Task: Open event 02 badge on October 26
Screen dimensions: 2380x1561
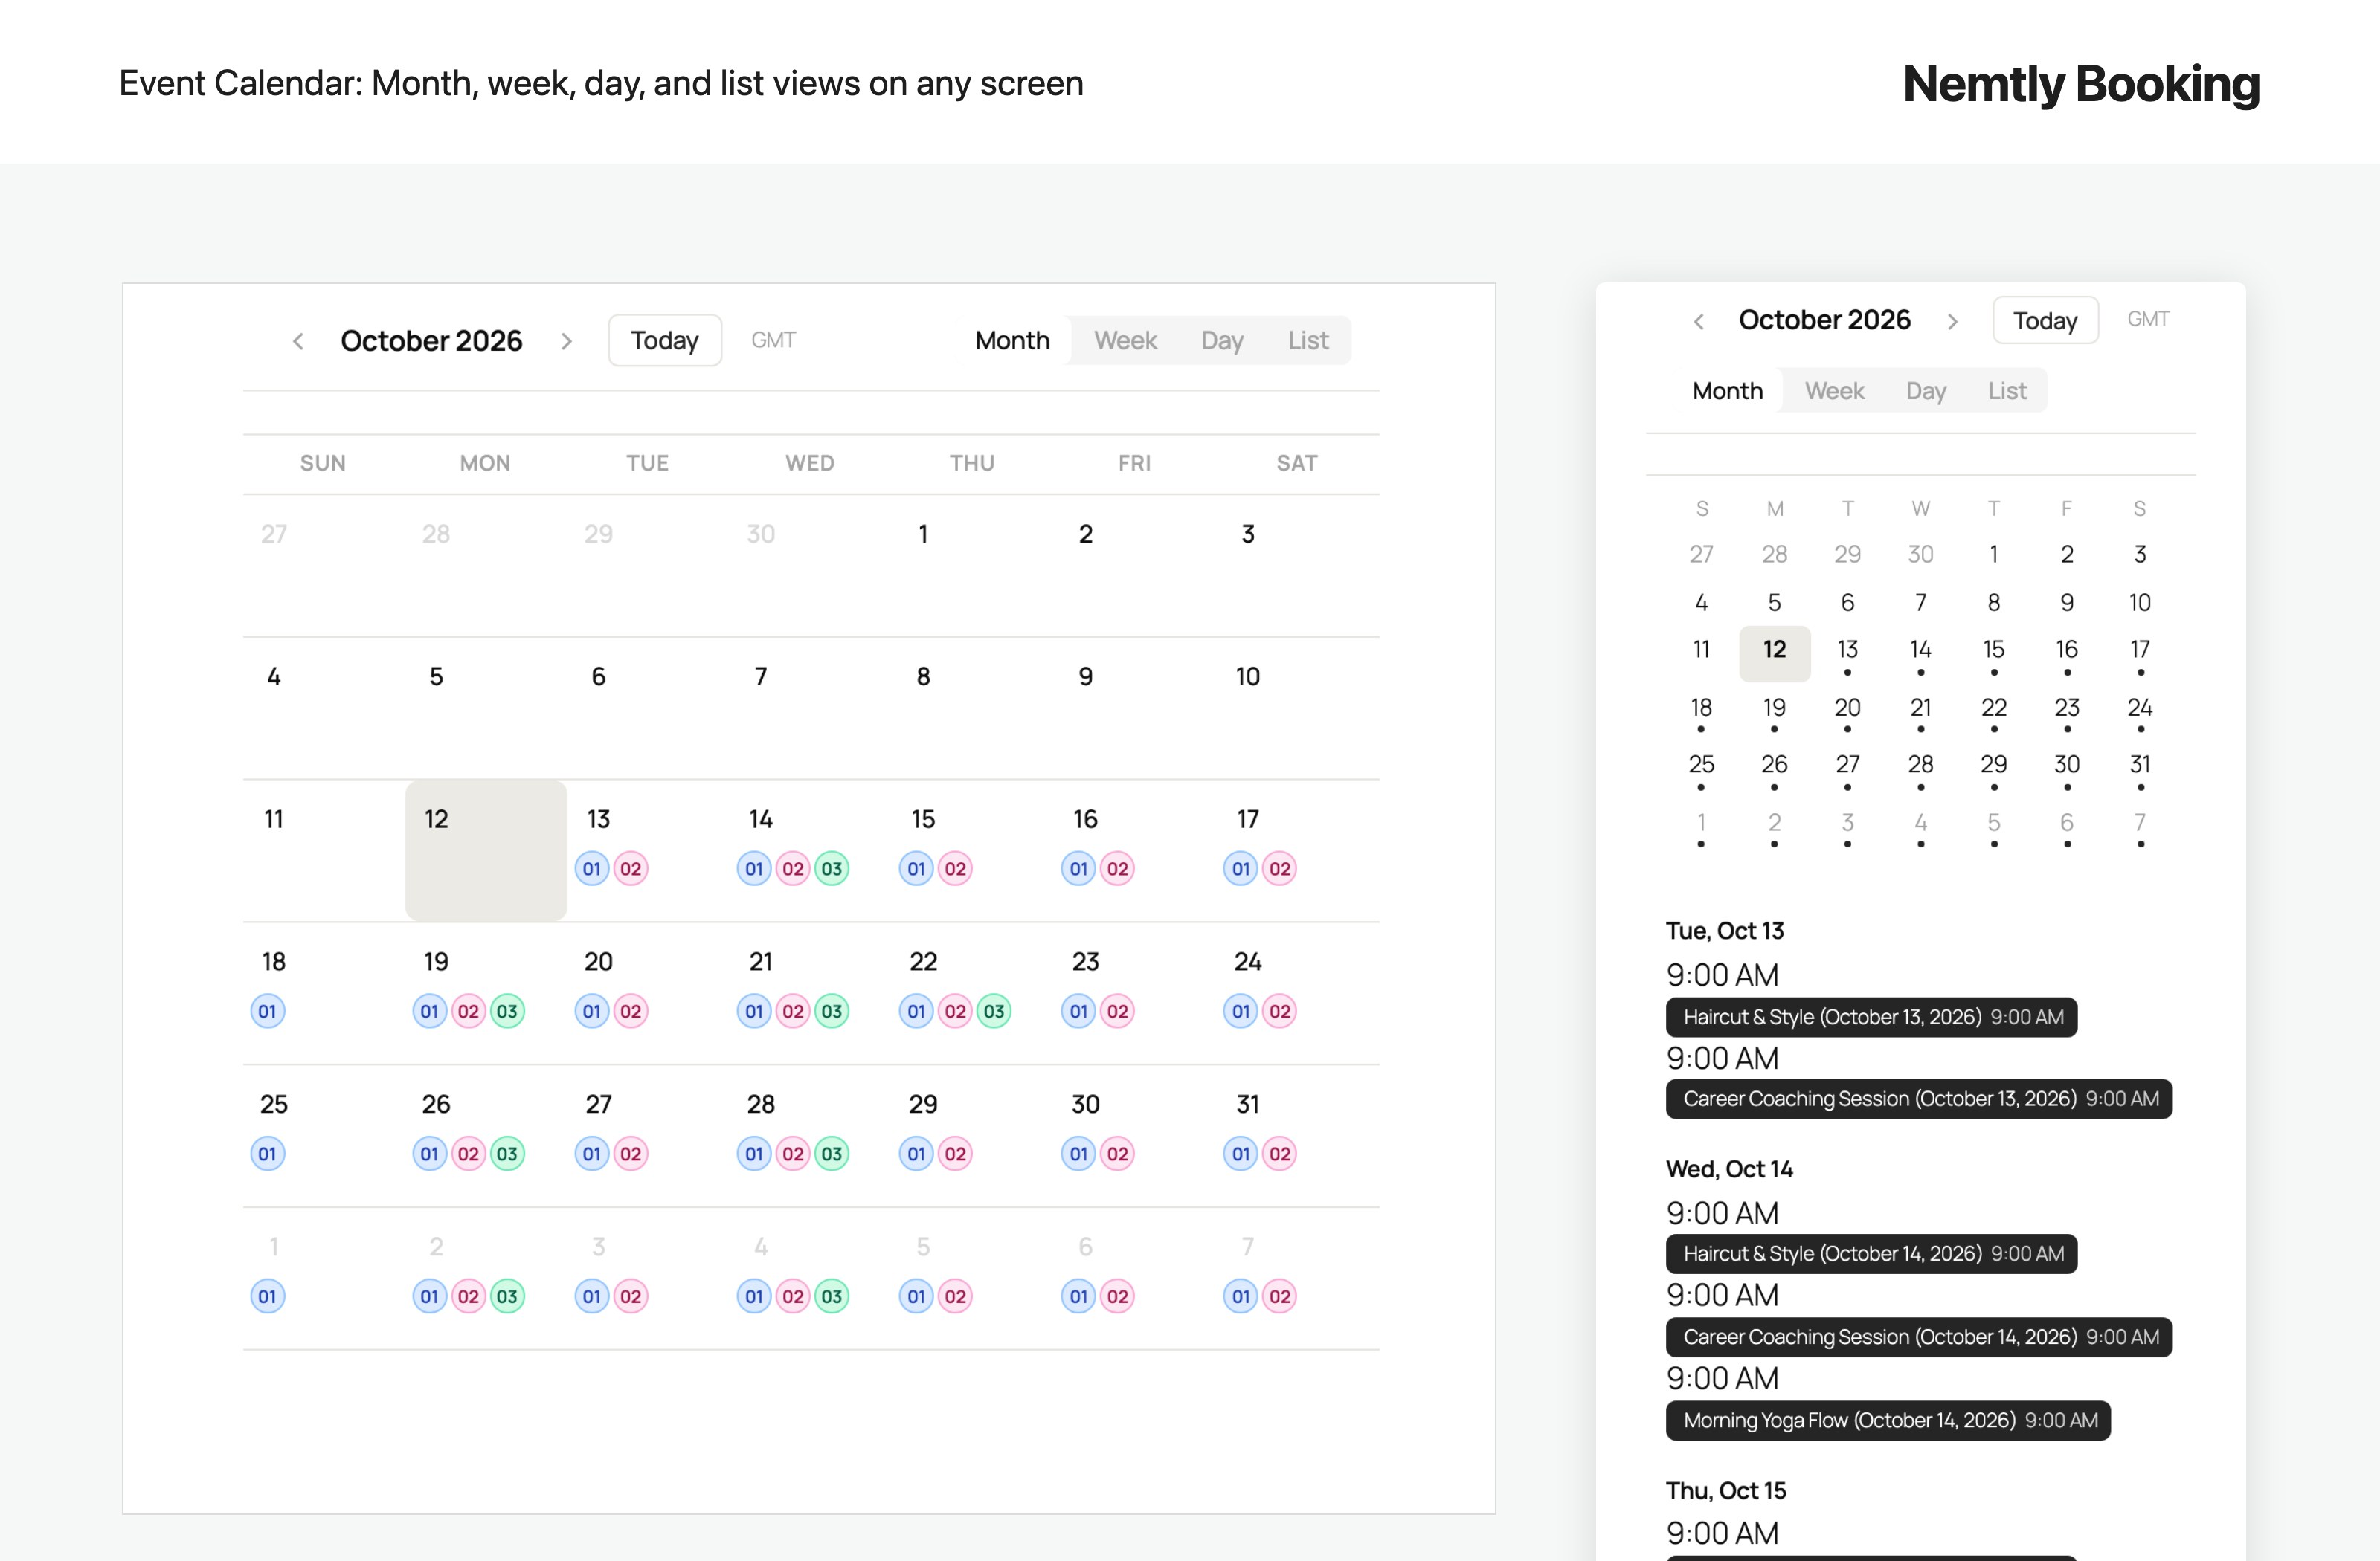Action: coord(468,1154)
